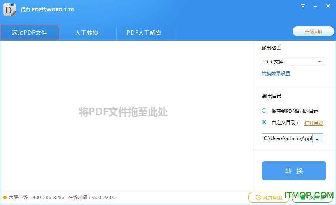This screenshot has width=336, height=205.
Task: Minimize the PDF to WORD window
Action: click(315, 6)
